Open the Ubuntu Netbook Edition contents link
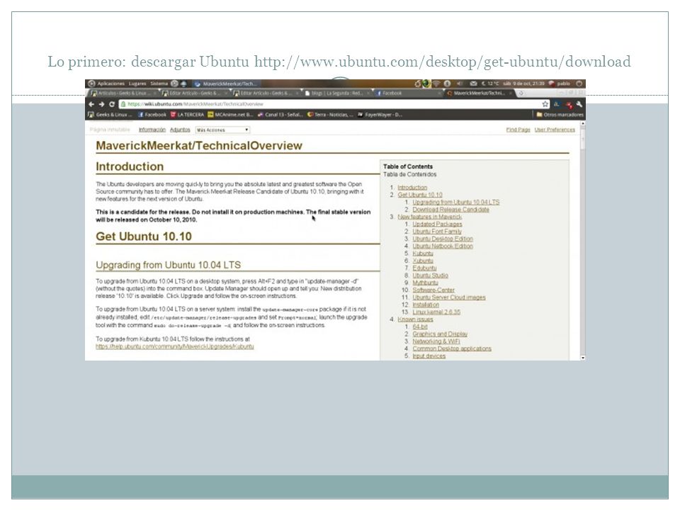This screenshot has height=510, width=680. tap(442, 246)
